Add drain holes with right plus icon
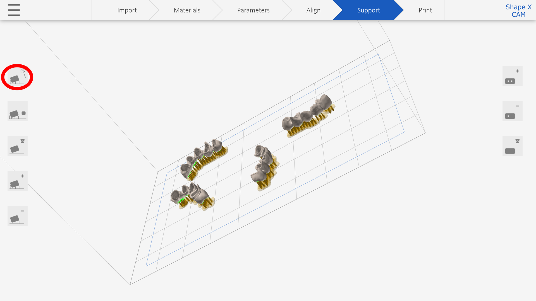The width and height of the screenshot is (536, 301). [512, 76]
